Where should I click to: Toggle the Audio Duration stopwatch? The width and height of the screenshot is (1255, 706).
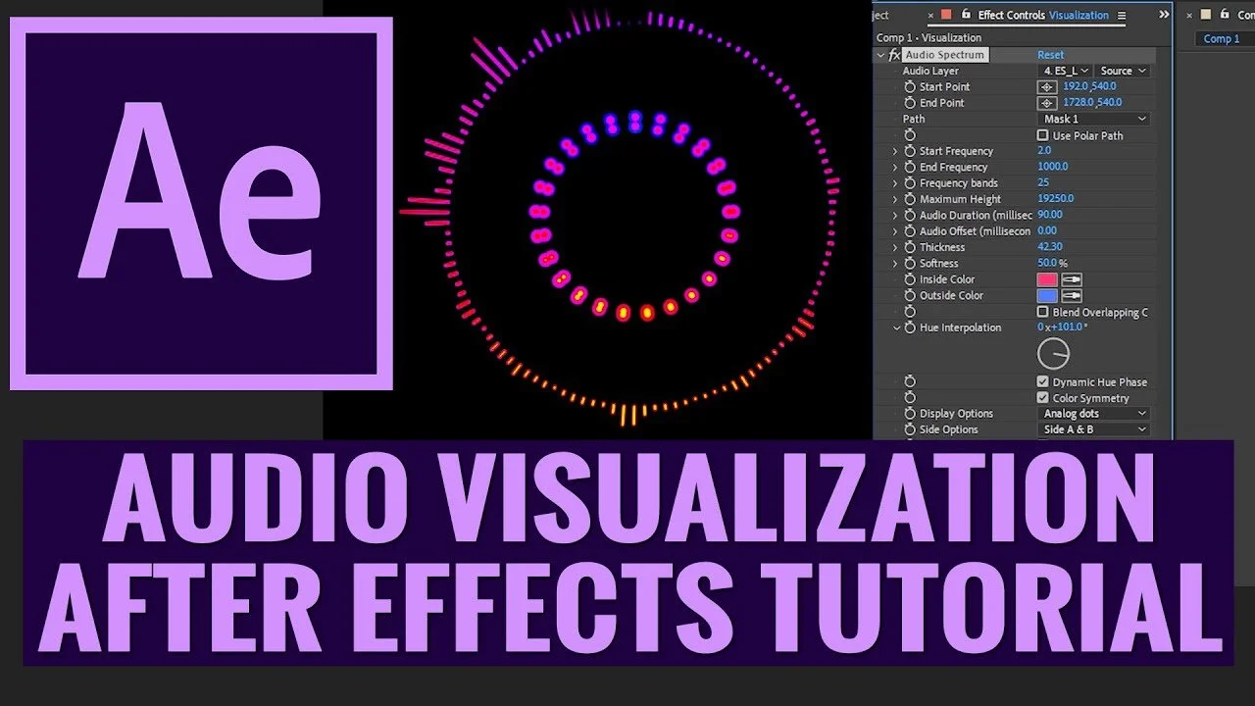click(x=910, y=215)
